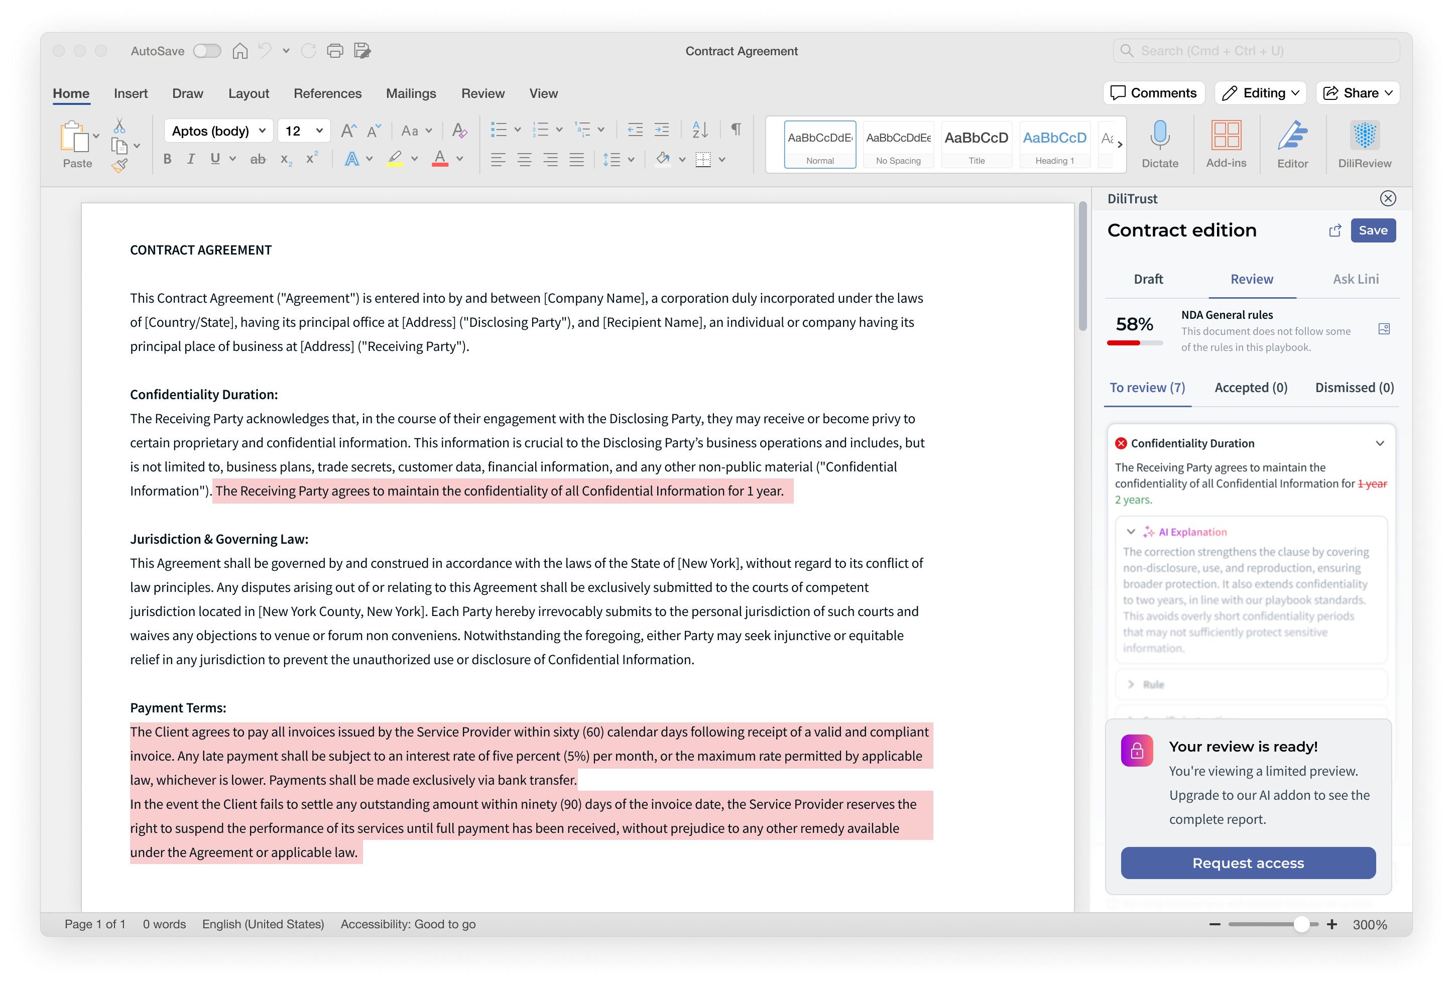Image resolution: width=1453 pixels, height=985 pixels.
Task: Toggle Bold formatting
Action: click(167, 159)
